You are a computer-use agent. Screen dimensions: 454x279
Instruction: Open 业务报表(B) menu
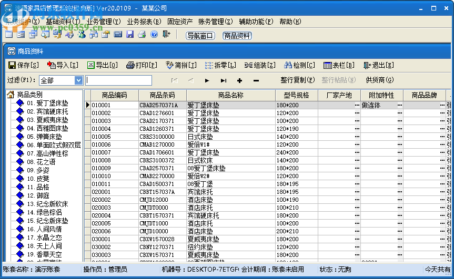(x=144, y=22)
